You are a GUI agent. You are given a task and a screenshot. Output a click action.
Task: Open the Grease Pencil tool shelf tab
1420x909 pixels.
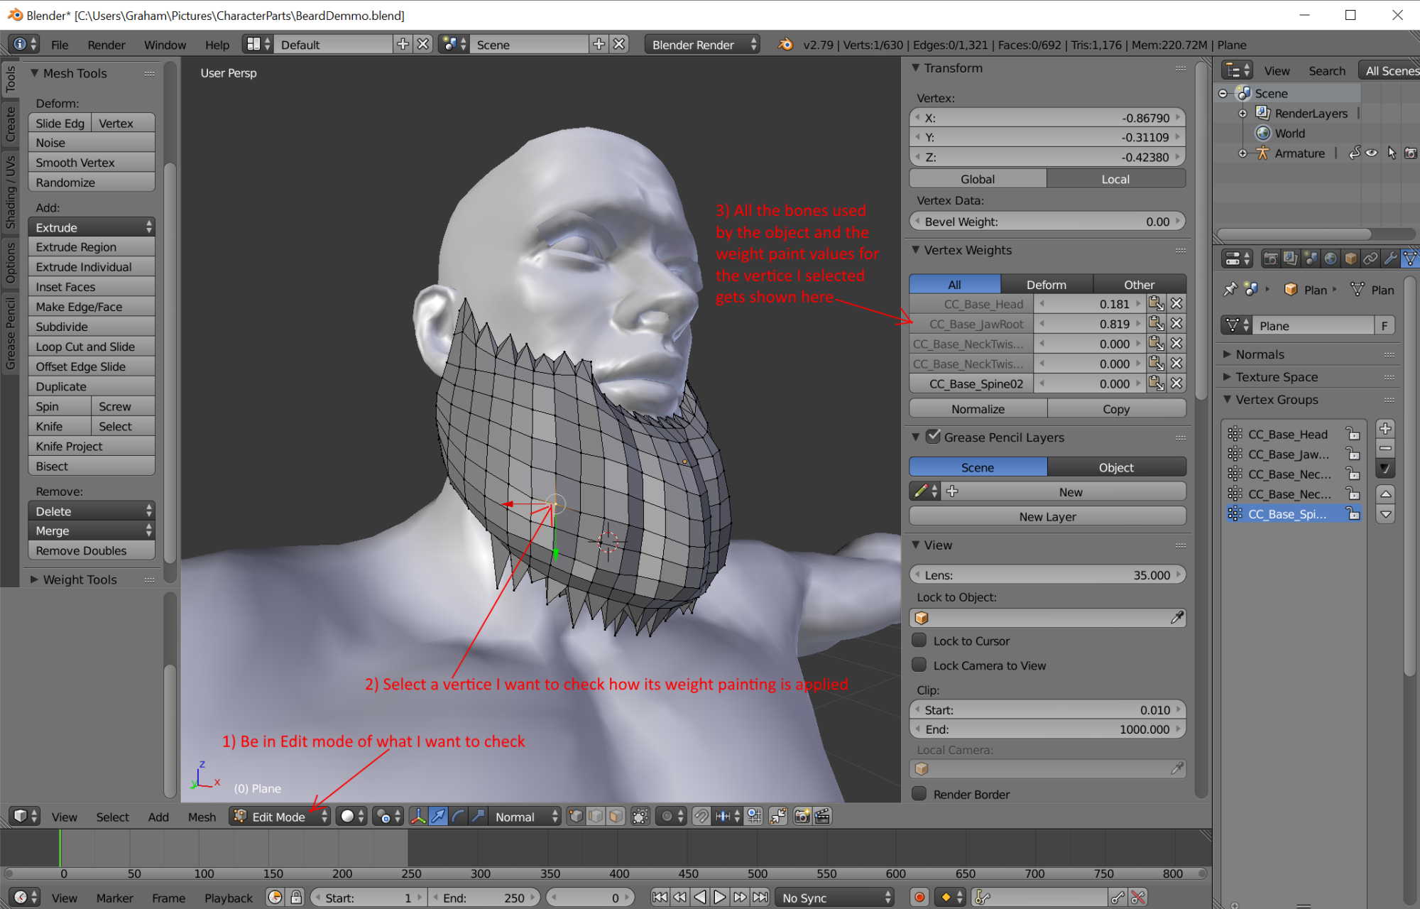(x=11, y=334)
